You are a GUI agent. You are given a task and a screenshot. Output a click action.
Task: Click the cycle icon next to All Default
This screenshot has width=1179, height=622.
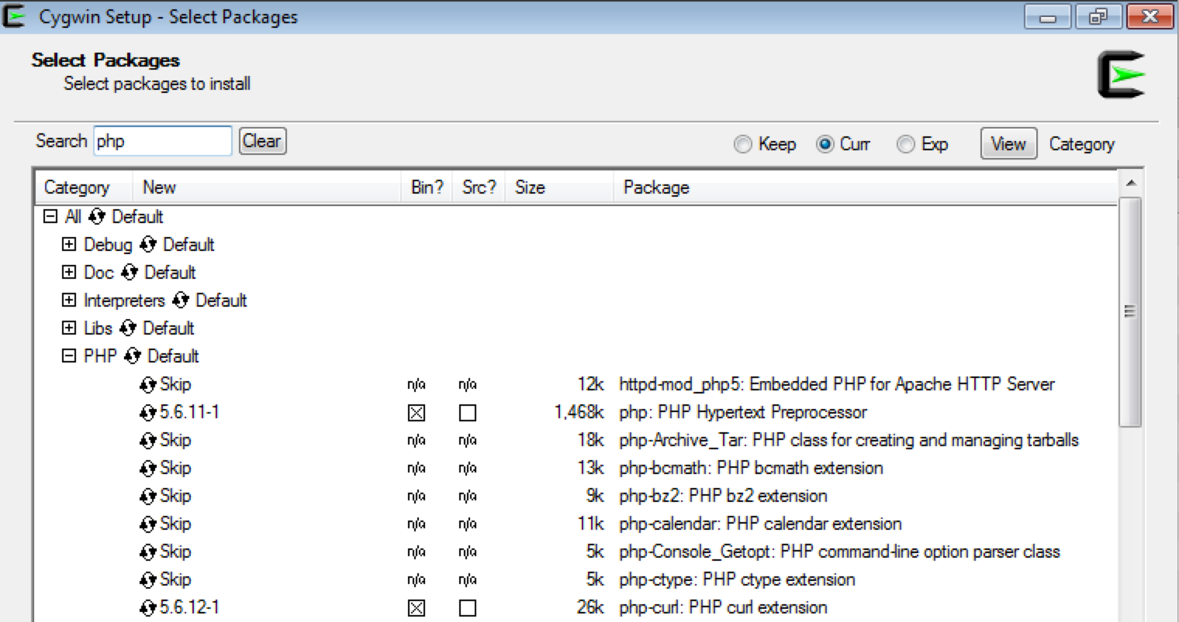[96, 217]
